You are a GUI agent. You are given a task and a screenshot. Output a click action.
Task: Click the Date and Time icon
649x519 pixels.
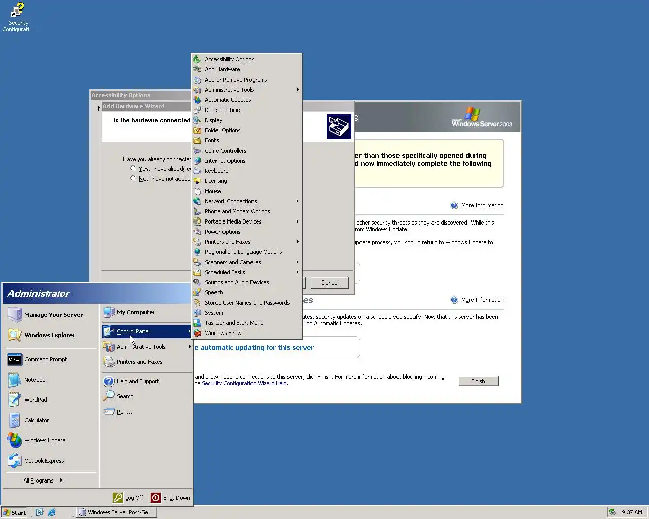click(x=197, y=110)
